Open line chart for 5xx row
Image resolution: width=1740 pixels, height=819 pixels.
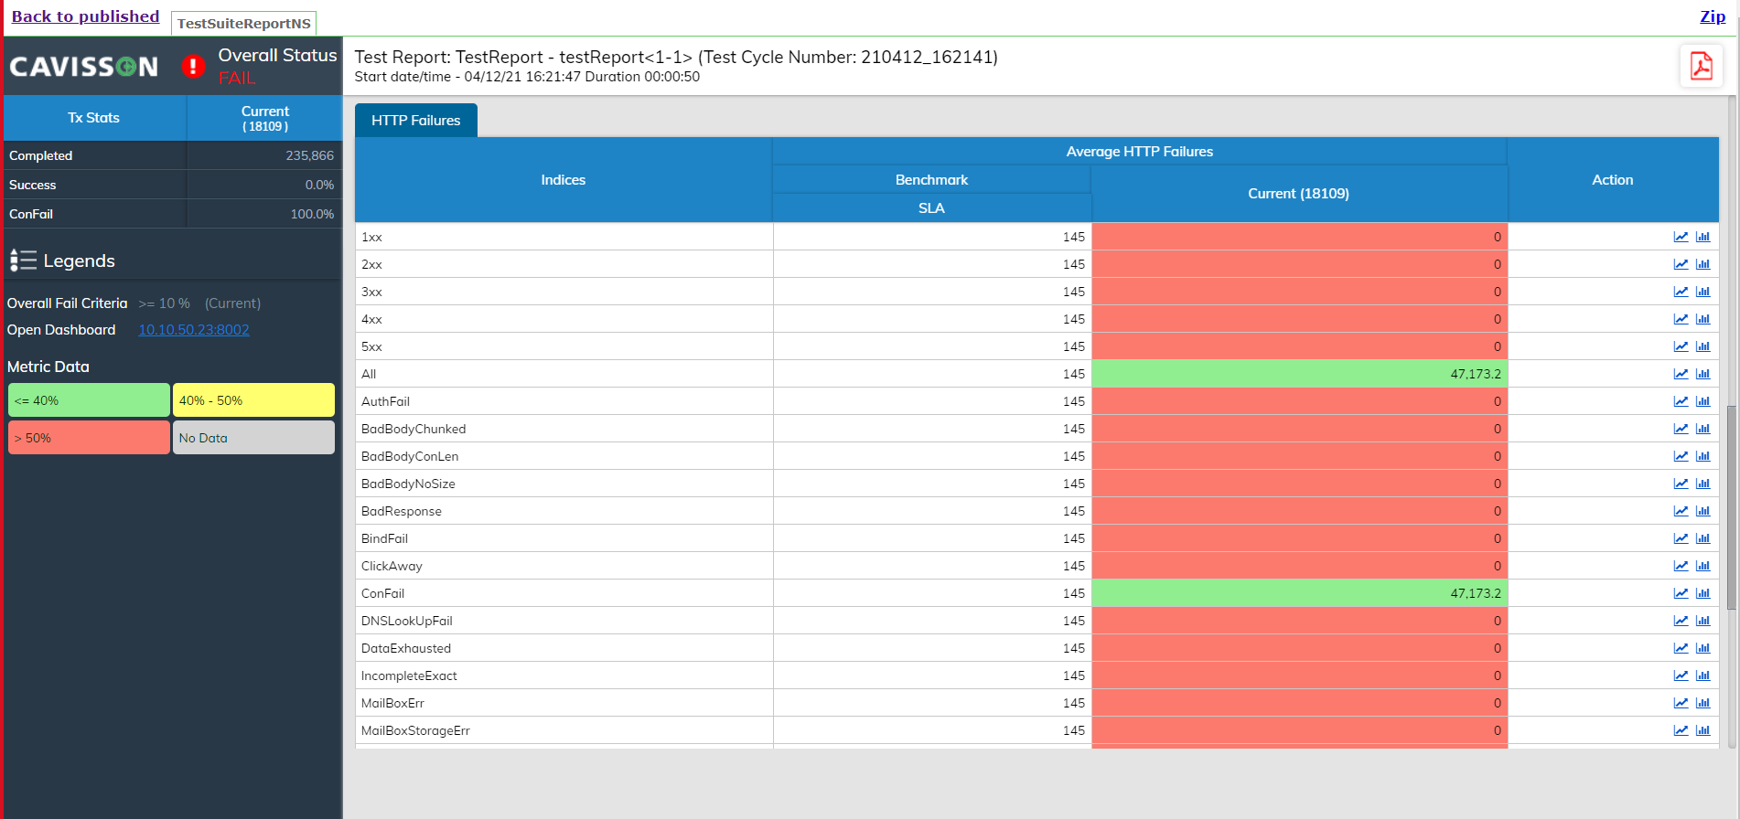pyautogui.click(x=1681, y=346)
